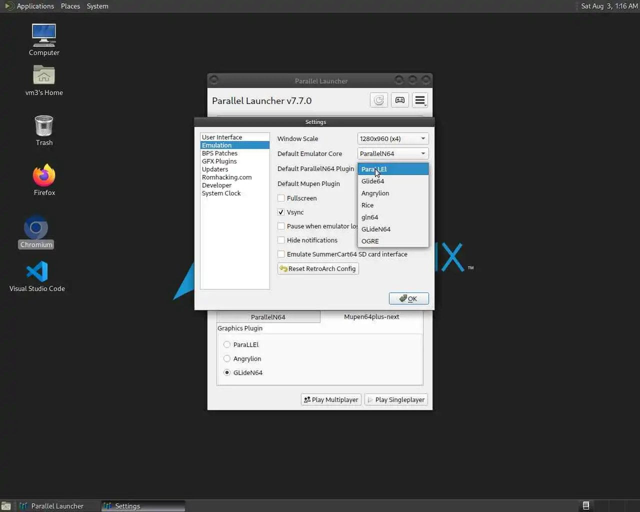Image resolution: width=640 pixels, height=512 pixels.
Task: Choose Rice in the plugin dropdown list
Action: [393, 205]
